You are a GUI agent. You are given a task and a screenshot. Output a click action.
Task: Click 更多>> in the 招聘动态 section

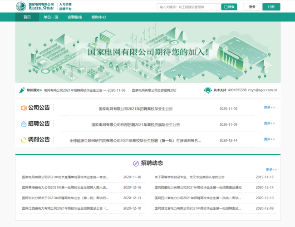271,170
